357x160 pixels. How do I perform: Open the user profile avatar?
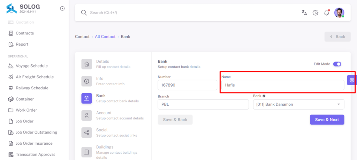coord(339,13)
